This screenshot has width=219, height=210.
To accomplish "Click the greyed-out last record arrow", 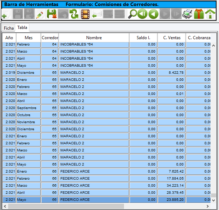I will point(176,14).
